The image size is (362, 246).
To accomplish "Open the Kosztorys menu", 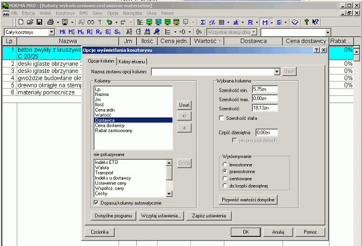I will click(x=65, y=12).
